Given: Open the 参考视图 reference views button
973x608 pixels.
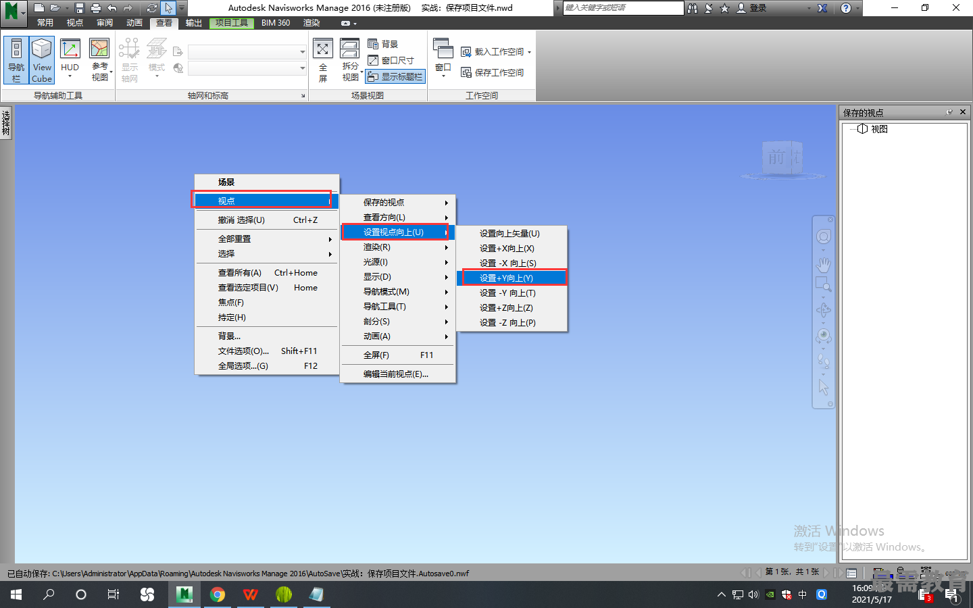Looking at the screenshot, I should (100, 61).
